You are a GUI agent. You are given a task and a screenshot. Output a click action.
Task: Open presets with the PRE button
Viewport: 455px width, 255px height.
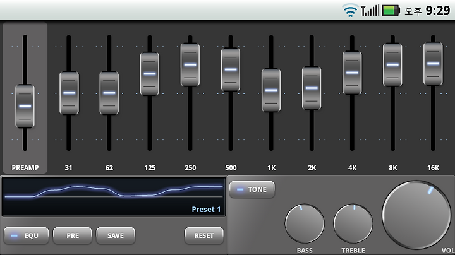point(73,235)
